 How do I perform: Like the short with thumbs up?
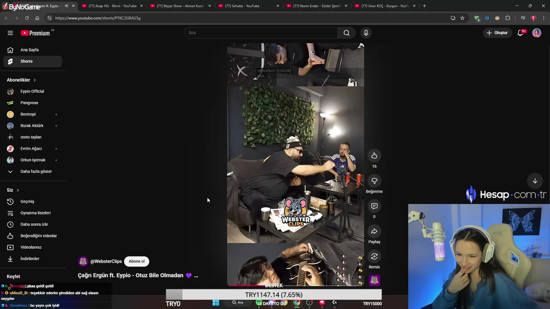(x=374, y=156)
